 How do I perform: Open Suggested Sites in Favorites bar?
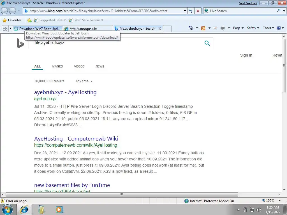point(50,20)
